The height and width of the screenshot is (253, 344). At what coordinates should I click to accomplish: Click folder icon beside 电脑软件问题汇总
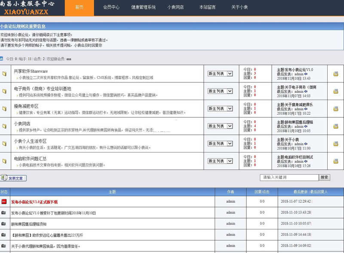coord(4,161)
